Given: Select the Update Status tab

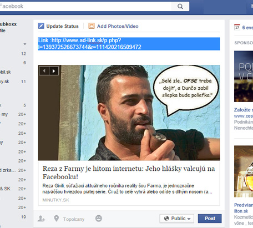Looking at the screenshot, I should tap(58, 26).
